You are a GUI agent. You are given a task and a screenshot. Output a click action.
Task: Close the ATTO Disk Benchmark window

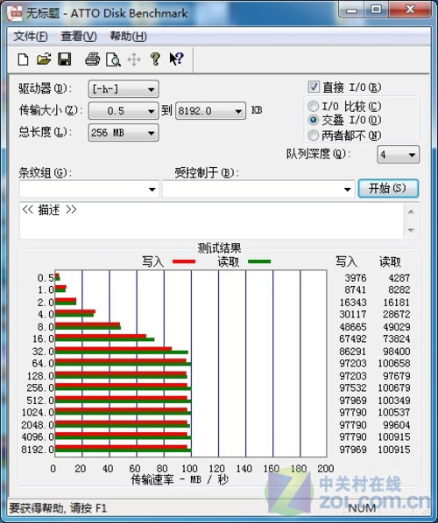(410, 10)
